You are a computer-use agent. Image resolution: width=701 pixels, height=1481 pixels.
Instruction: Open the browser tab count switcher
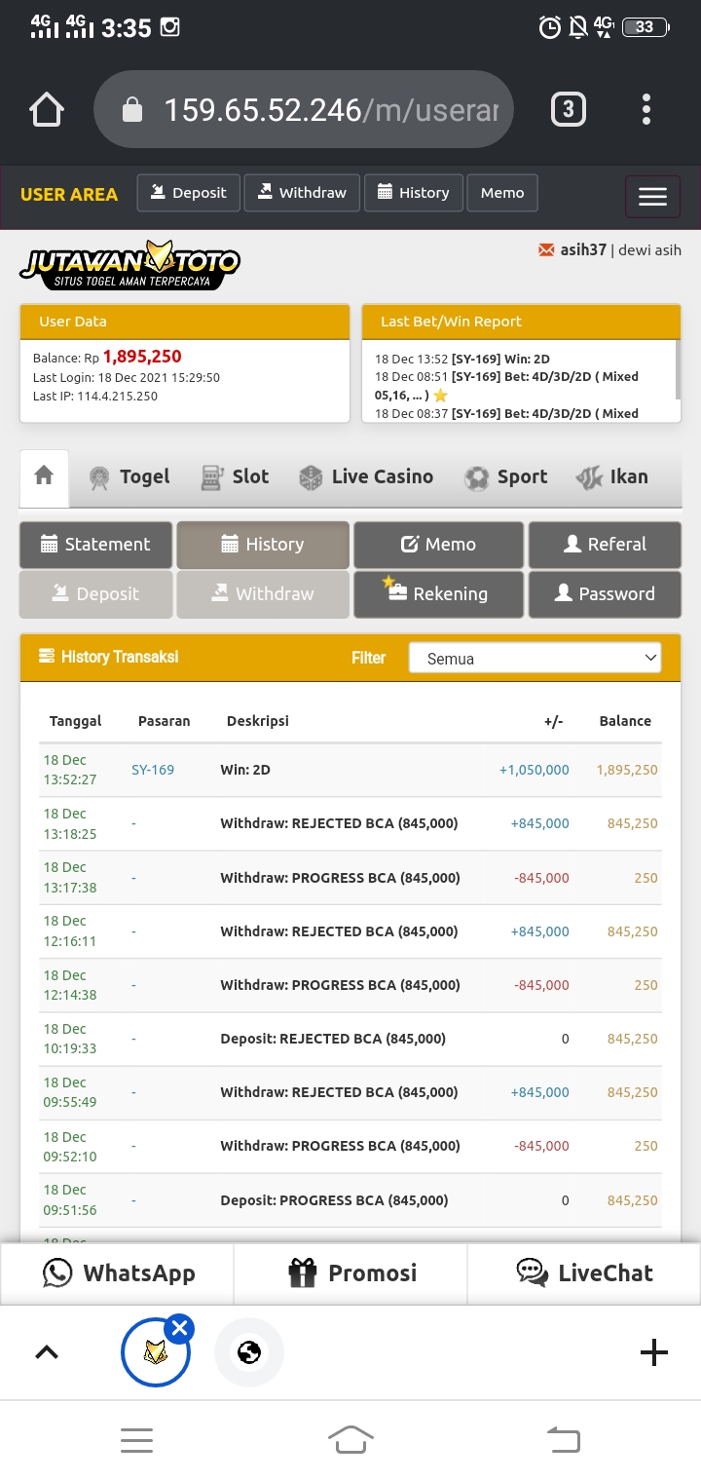pyautogui.click(x=569, y=110)
